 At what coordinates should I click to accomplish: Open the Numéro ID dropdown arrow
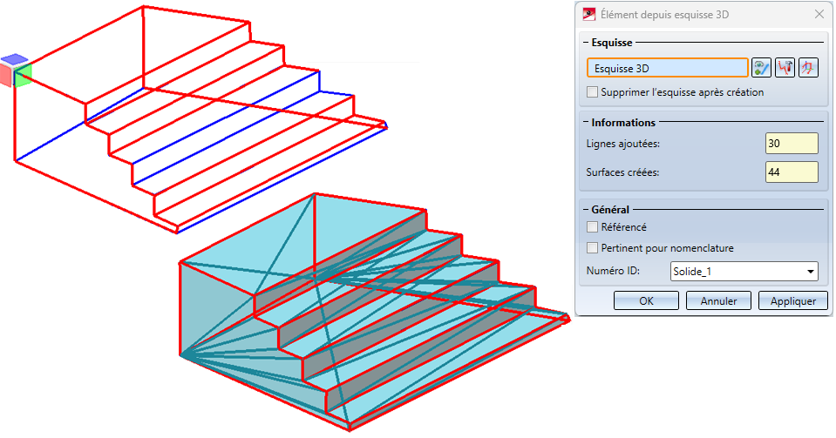tap(811, 271)
